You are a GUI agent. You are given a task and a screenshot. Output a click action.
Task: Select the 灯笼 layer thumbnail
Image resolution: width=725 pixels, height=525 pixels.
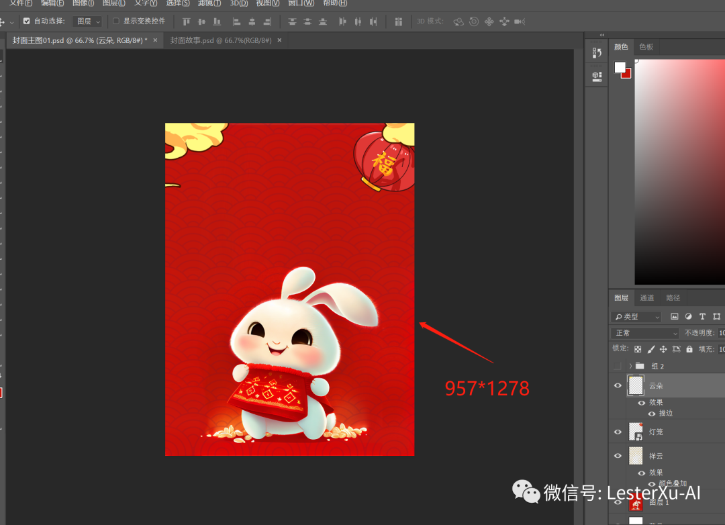point(636,432)
